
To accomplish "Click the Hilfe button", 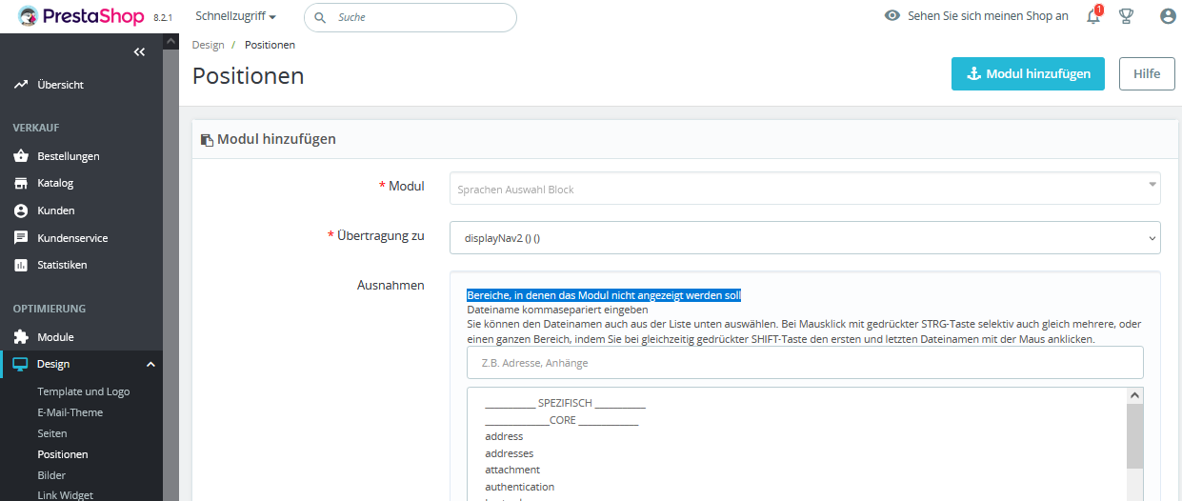I will [1147, 73].
